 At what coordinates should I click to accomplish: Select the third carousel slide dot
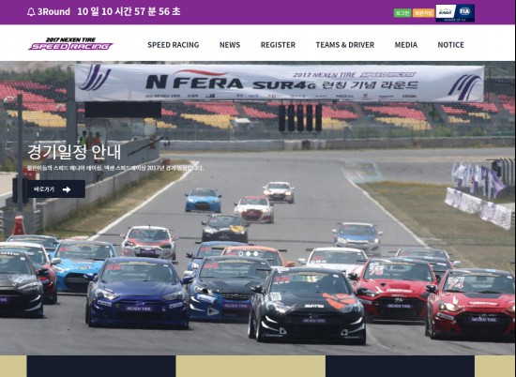pos(256,253)
